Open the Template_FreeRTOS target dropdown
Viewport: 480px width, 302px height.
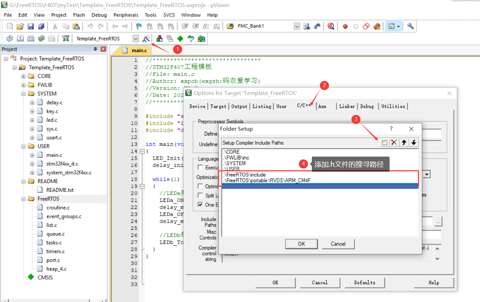(x=136, y=39)
